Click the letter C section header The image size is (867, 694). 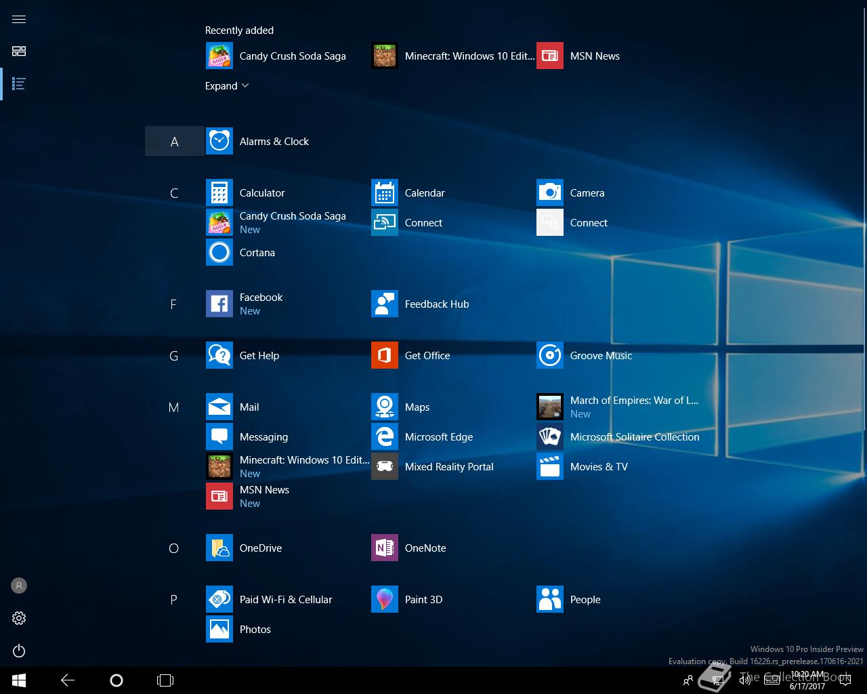click(174, 192)
